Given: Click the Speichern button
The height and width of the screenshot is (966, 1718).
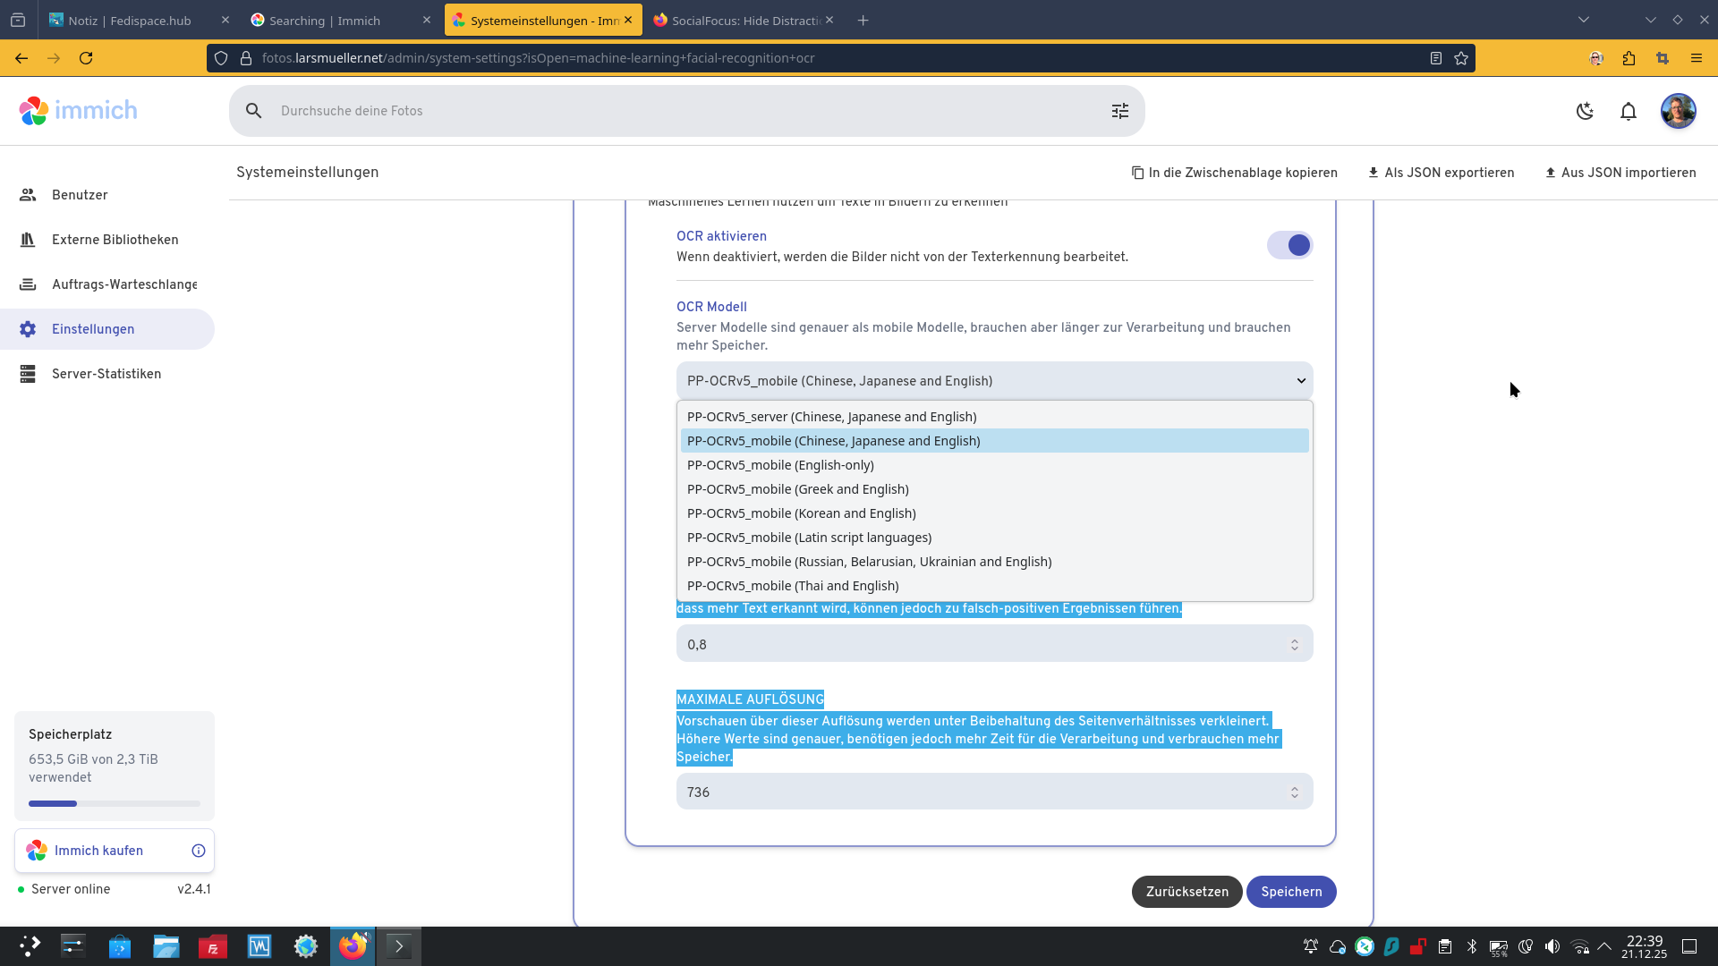Looking at the screenshot, I should (x=1290, y=892).
